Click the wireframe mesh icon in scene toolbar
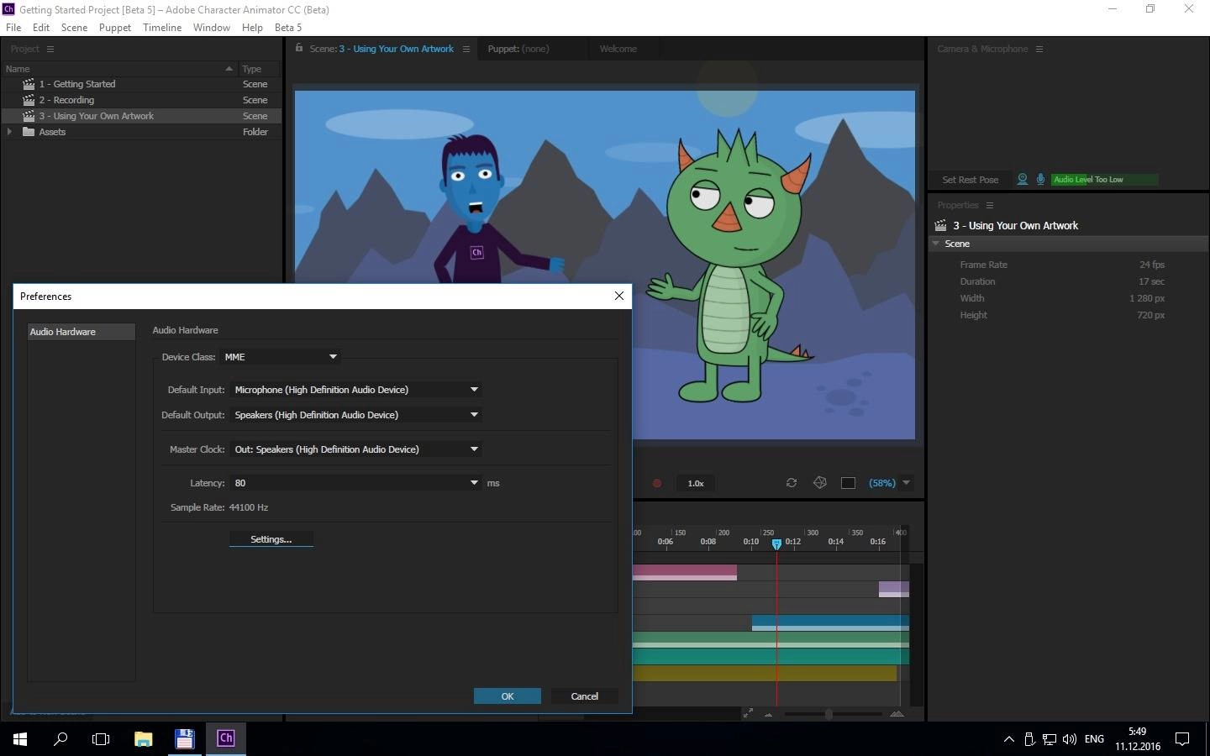Screen dimensions: 1210x756 pyautogui.click(x=820, y=483)
